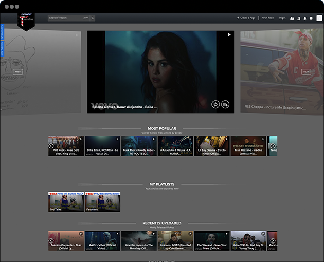Expand the All search filter dropdown
The image size is (324, 262).
coord(86,18)
